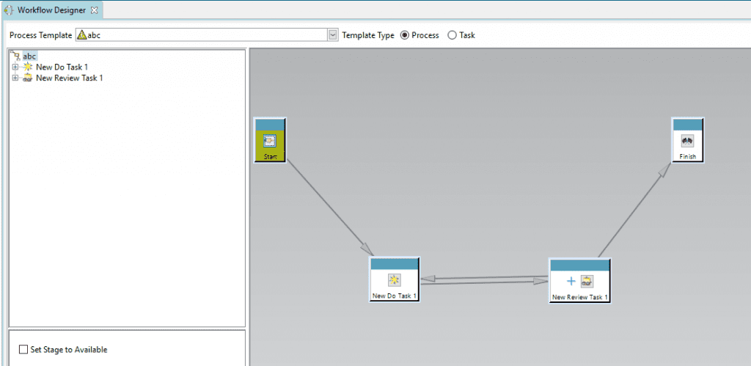
Task: Click the Template Type label
Action: (x=368, y=35)
